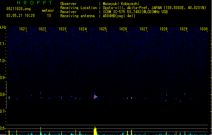Select observer name Masayuki Kobayashi
212x135 pixels.
(x=121, y=4)
